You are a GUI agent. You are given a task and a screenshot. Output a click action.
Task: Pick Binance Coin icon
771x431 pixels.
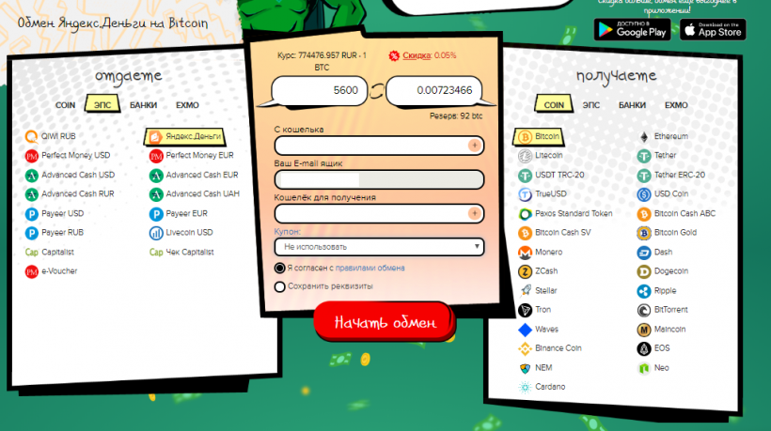(x=526, y=348)
